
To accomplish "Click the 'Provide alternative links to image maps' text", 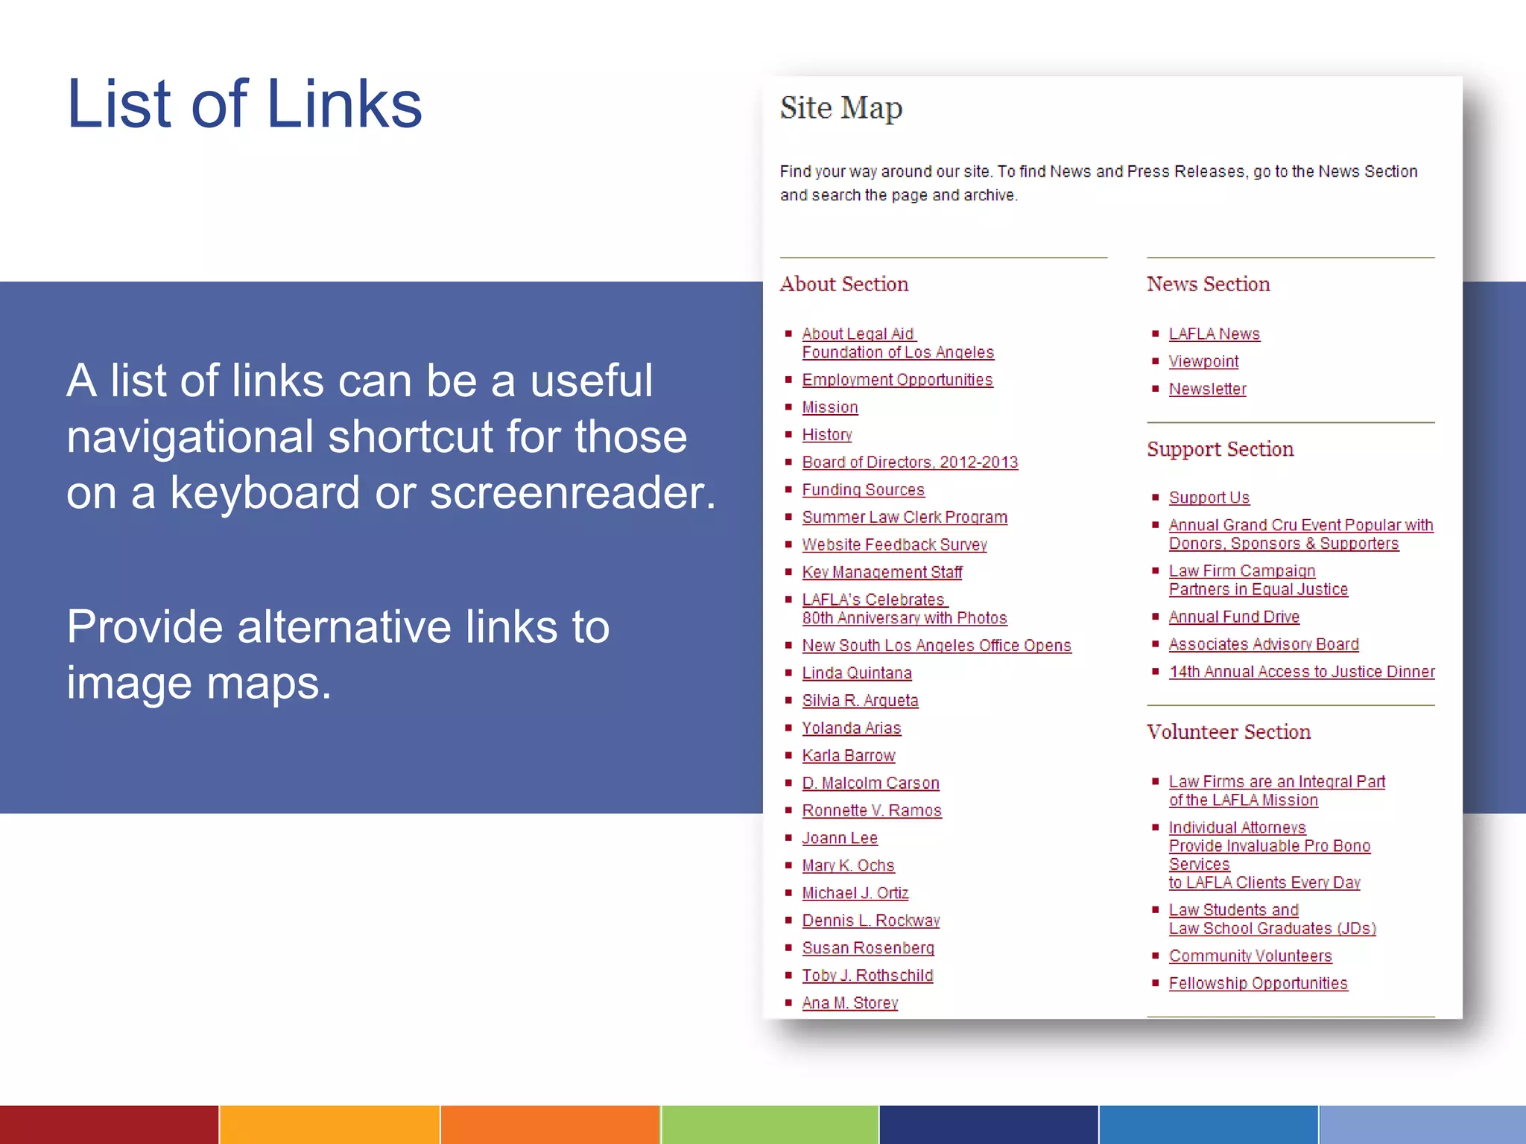I will (338, 655).
